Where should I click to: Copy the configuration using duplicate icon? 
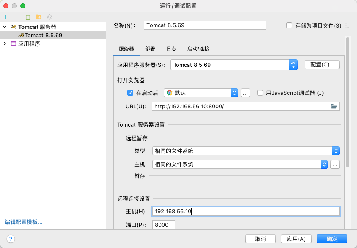pyautogui.click(x=27, y=17)
